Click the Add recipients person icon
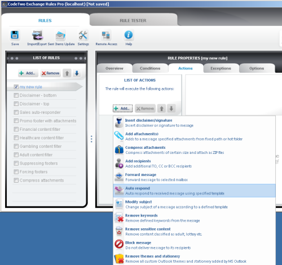Viewport: 282px width, 265px height. click(119, 164)
